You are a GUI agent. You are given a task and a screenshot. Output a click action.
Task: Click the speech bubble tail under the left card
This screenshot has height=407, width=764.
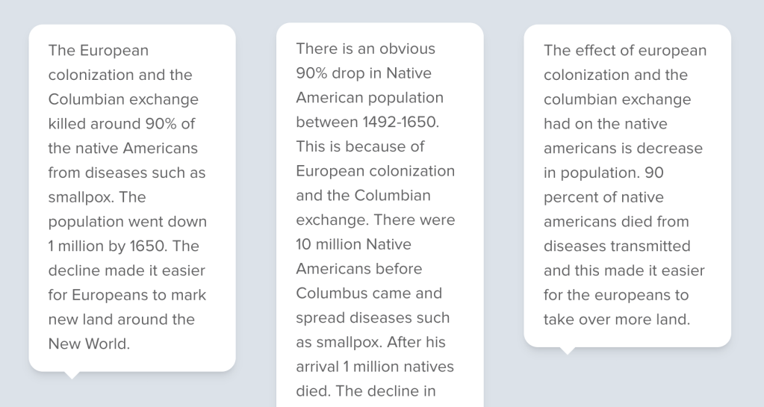(x=72, y=375)
